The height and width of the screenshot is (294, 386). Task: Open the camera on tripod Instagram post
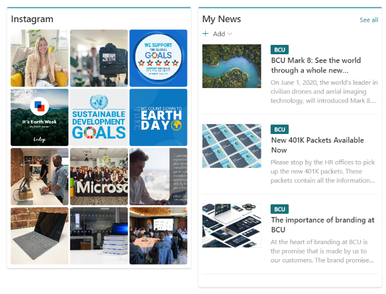pos(99,58)
